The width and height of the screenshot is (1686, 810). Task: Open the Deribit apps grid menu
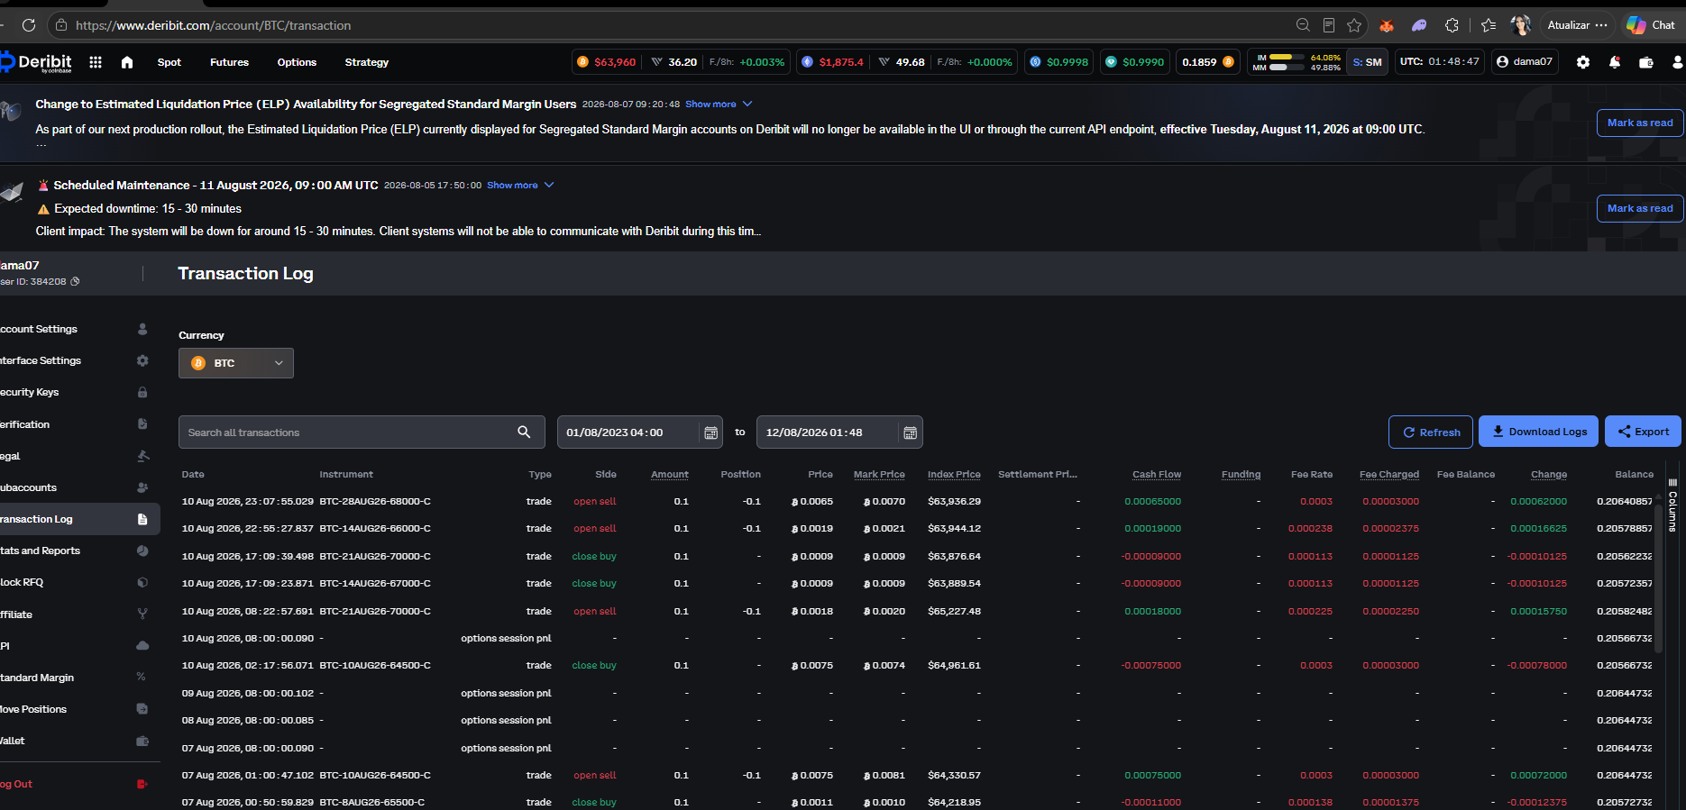click(x=96, y=62)
